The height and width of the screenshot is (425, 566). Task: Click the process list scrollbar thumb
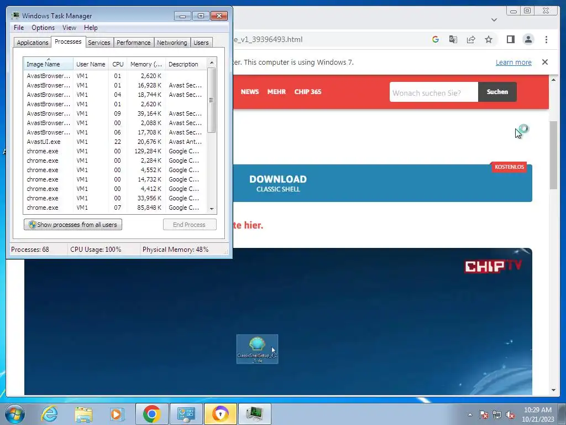(x=212, y=100)
